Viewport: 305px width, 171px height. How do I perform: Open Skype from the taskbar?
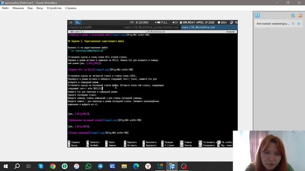click(41, 166)
